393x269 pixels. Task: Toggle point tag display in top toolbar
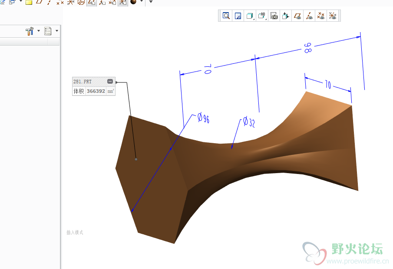112,2
